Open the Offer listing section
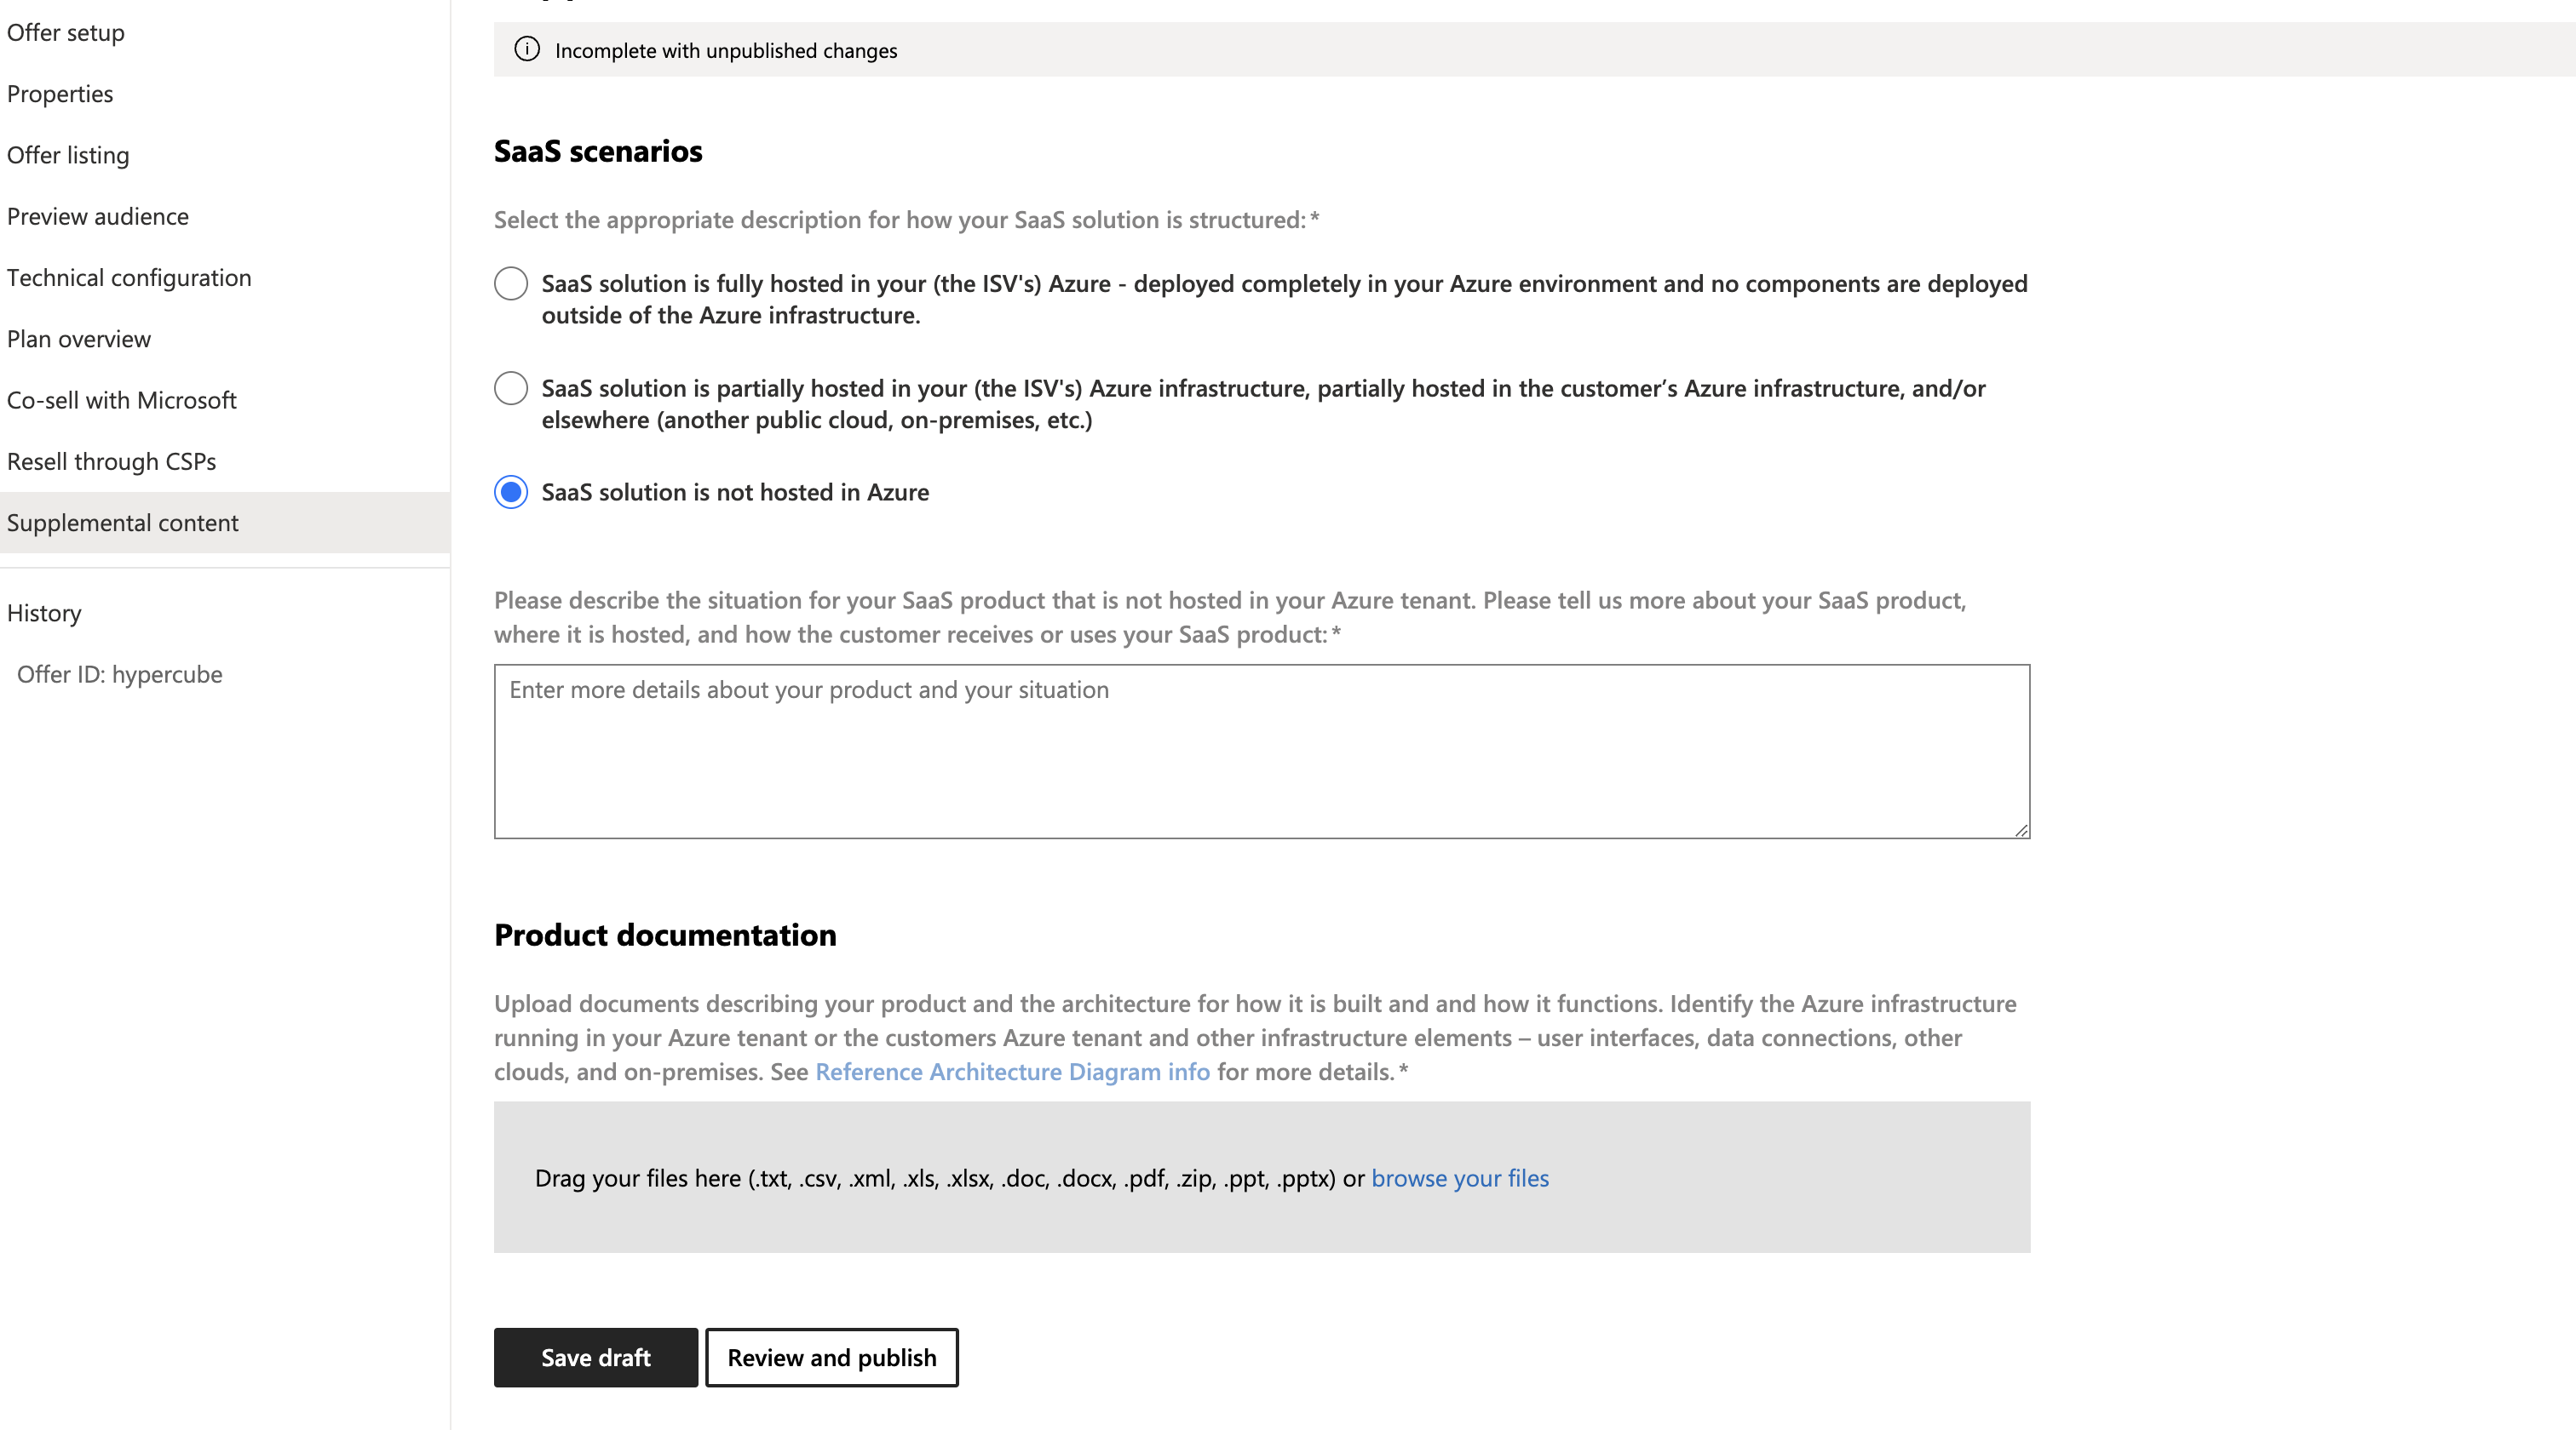The height and width of the screenshot is (1430, 2576). click(x=68, y=155)
